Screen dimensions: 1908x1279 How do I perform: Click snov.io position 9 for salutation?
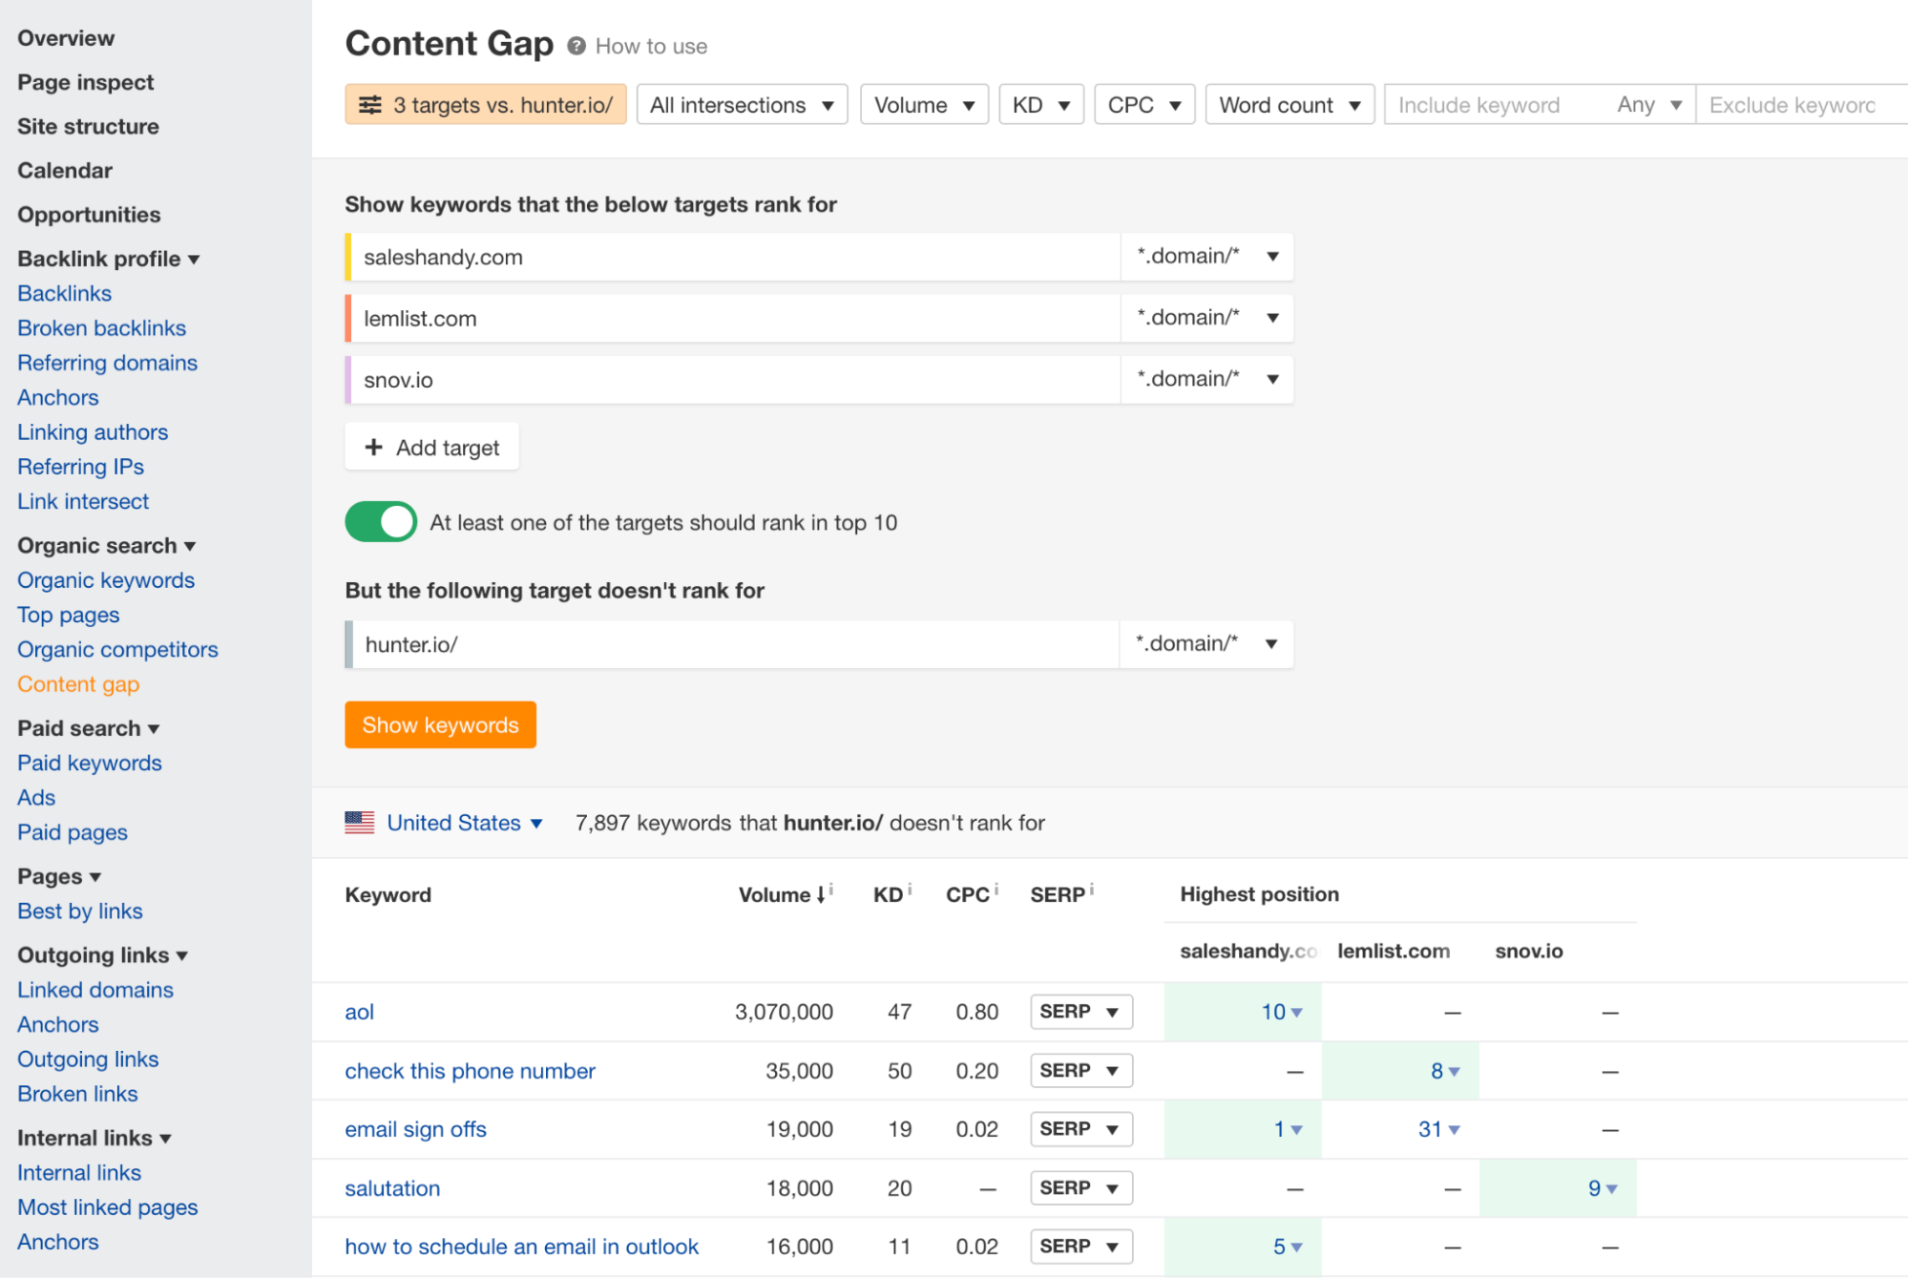[x=1602, y=1188]
